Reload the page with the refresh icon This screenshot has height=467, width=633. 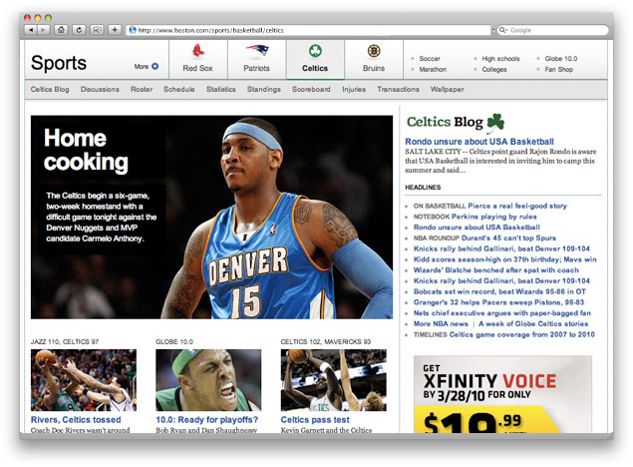point(79,30)
